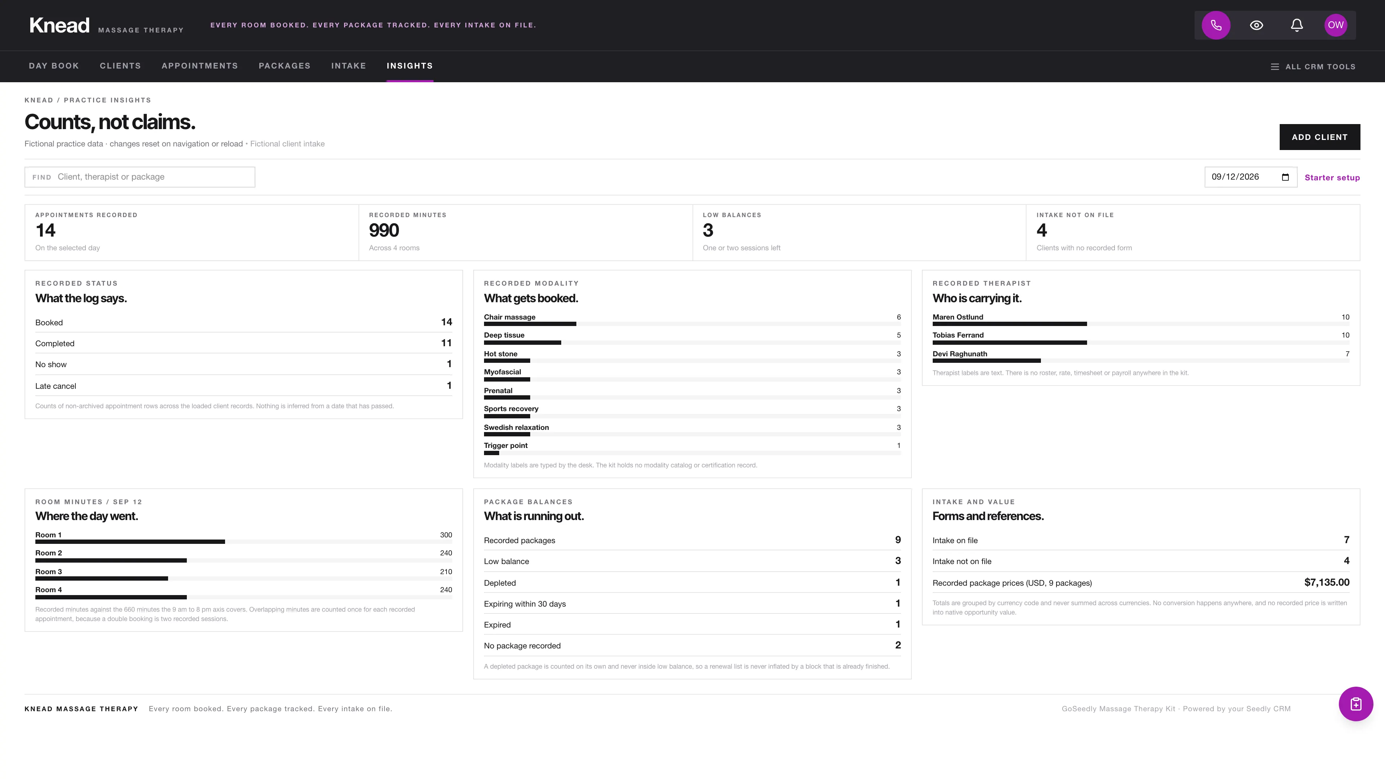Click the Expiring within 30 days row
1385x779 pixels.
tap(692, 604)
